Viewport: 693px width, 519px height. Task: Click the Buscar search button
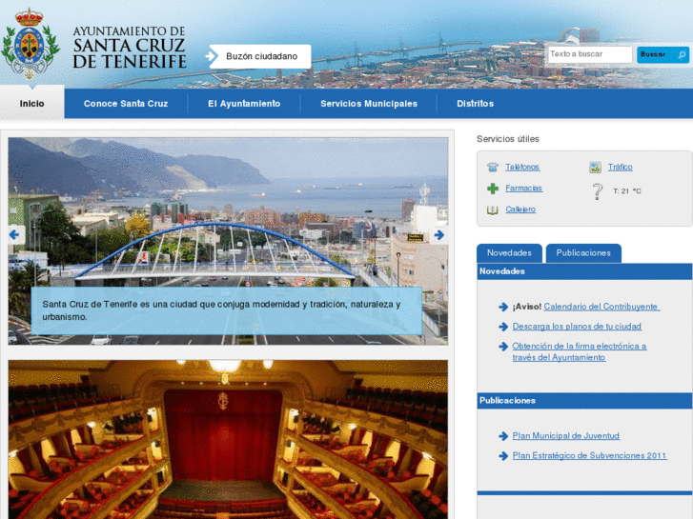tap(662, 55)
